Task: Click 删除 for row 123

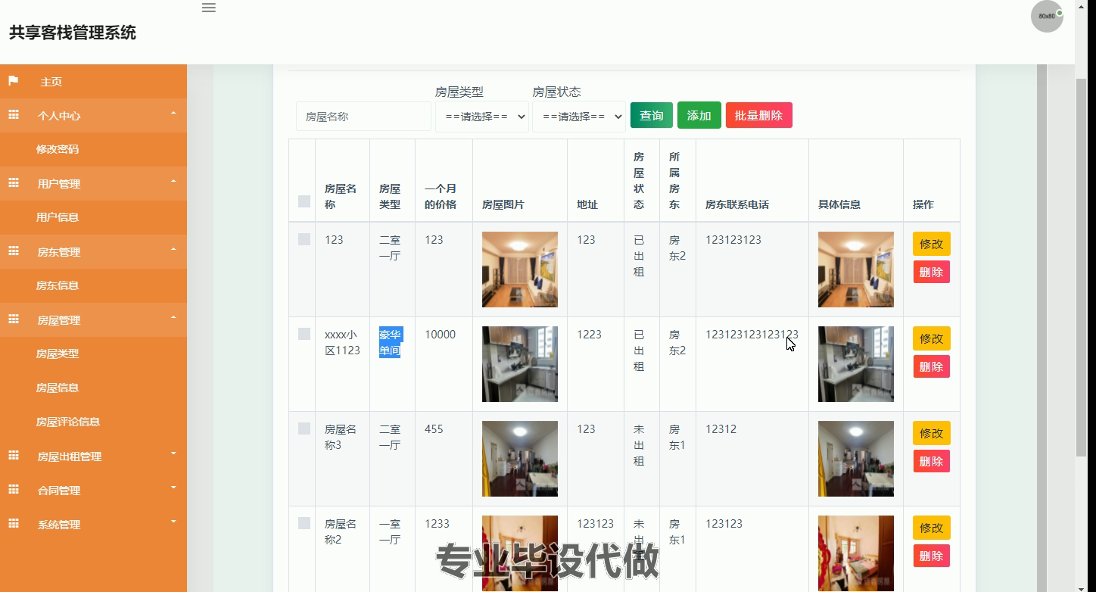Action: 932,272
